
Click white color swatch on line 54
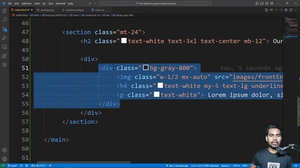pos(157,94)
